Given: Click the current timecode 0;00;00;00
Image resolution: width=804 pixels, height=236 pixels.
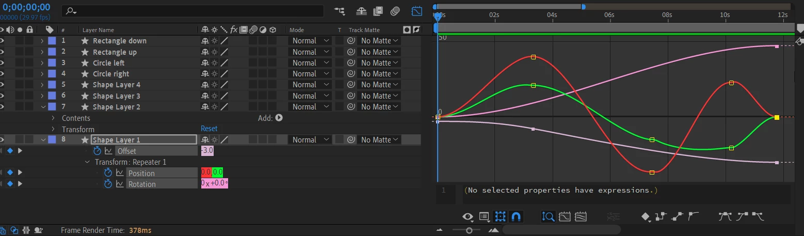Looking at the screenshot, I should (x=26, y=7).
